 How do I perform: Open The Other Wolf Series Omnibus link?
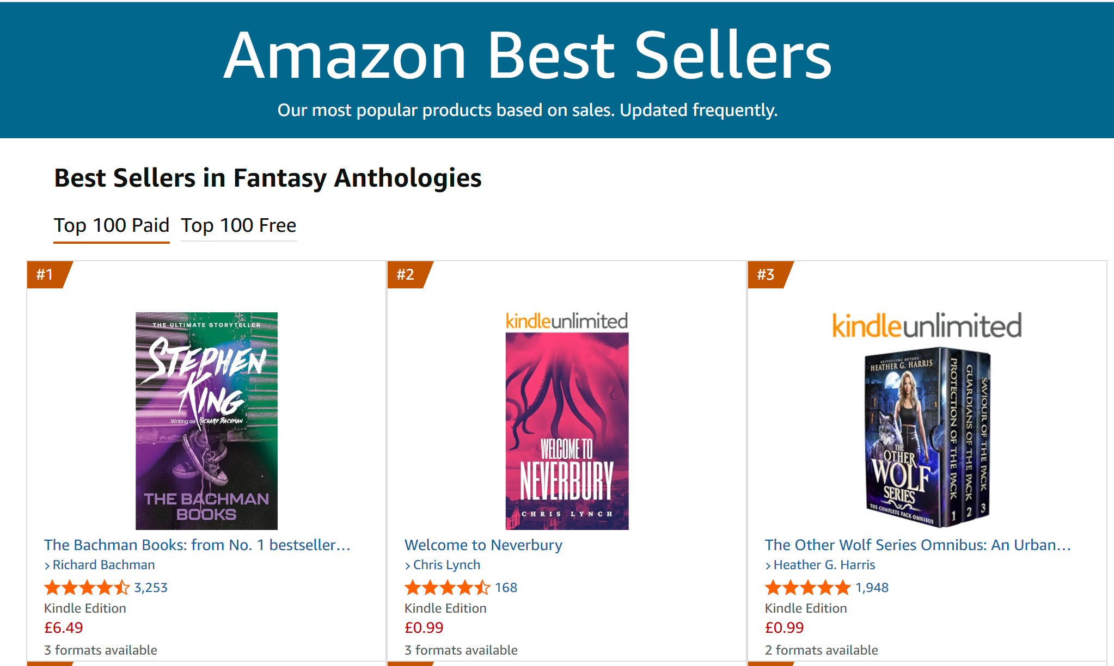[x=918, y=545]
